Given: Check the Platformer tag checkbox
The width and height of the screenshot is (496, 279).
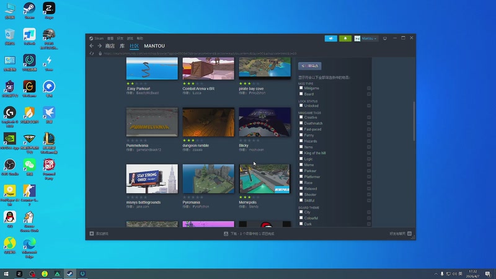Looking at the screenshot, I should (x=301, y=177).
